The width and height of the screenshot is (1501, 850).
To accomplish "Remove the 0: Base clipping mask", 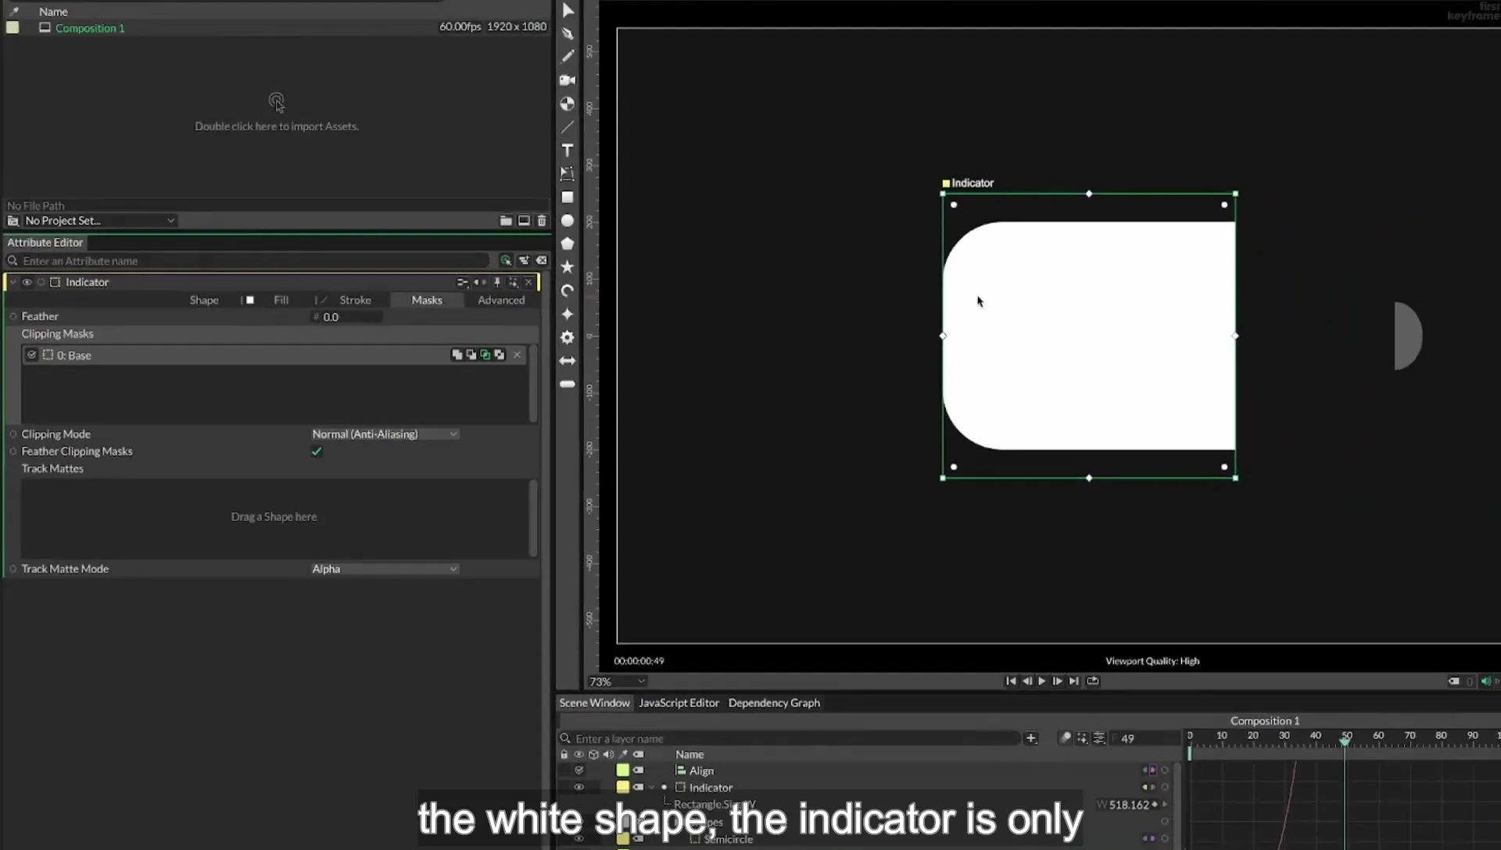I will click(x=517, y=355).
